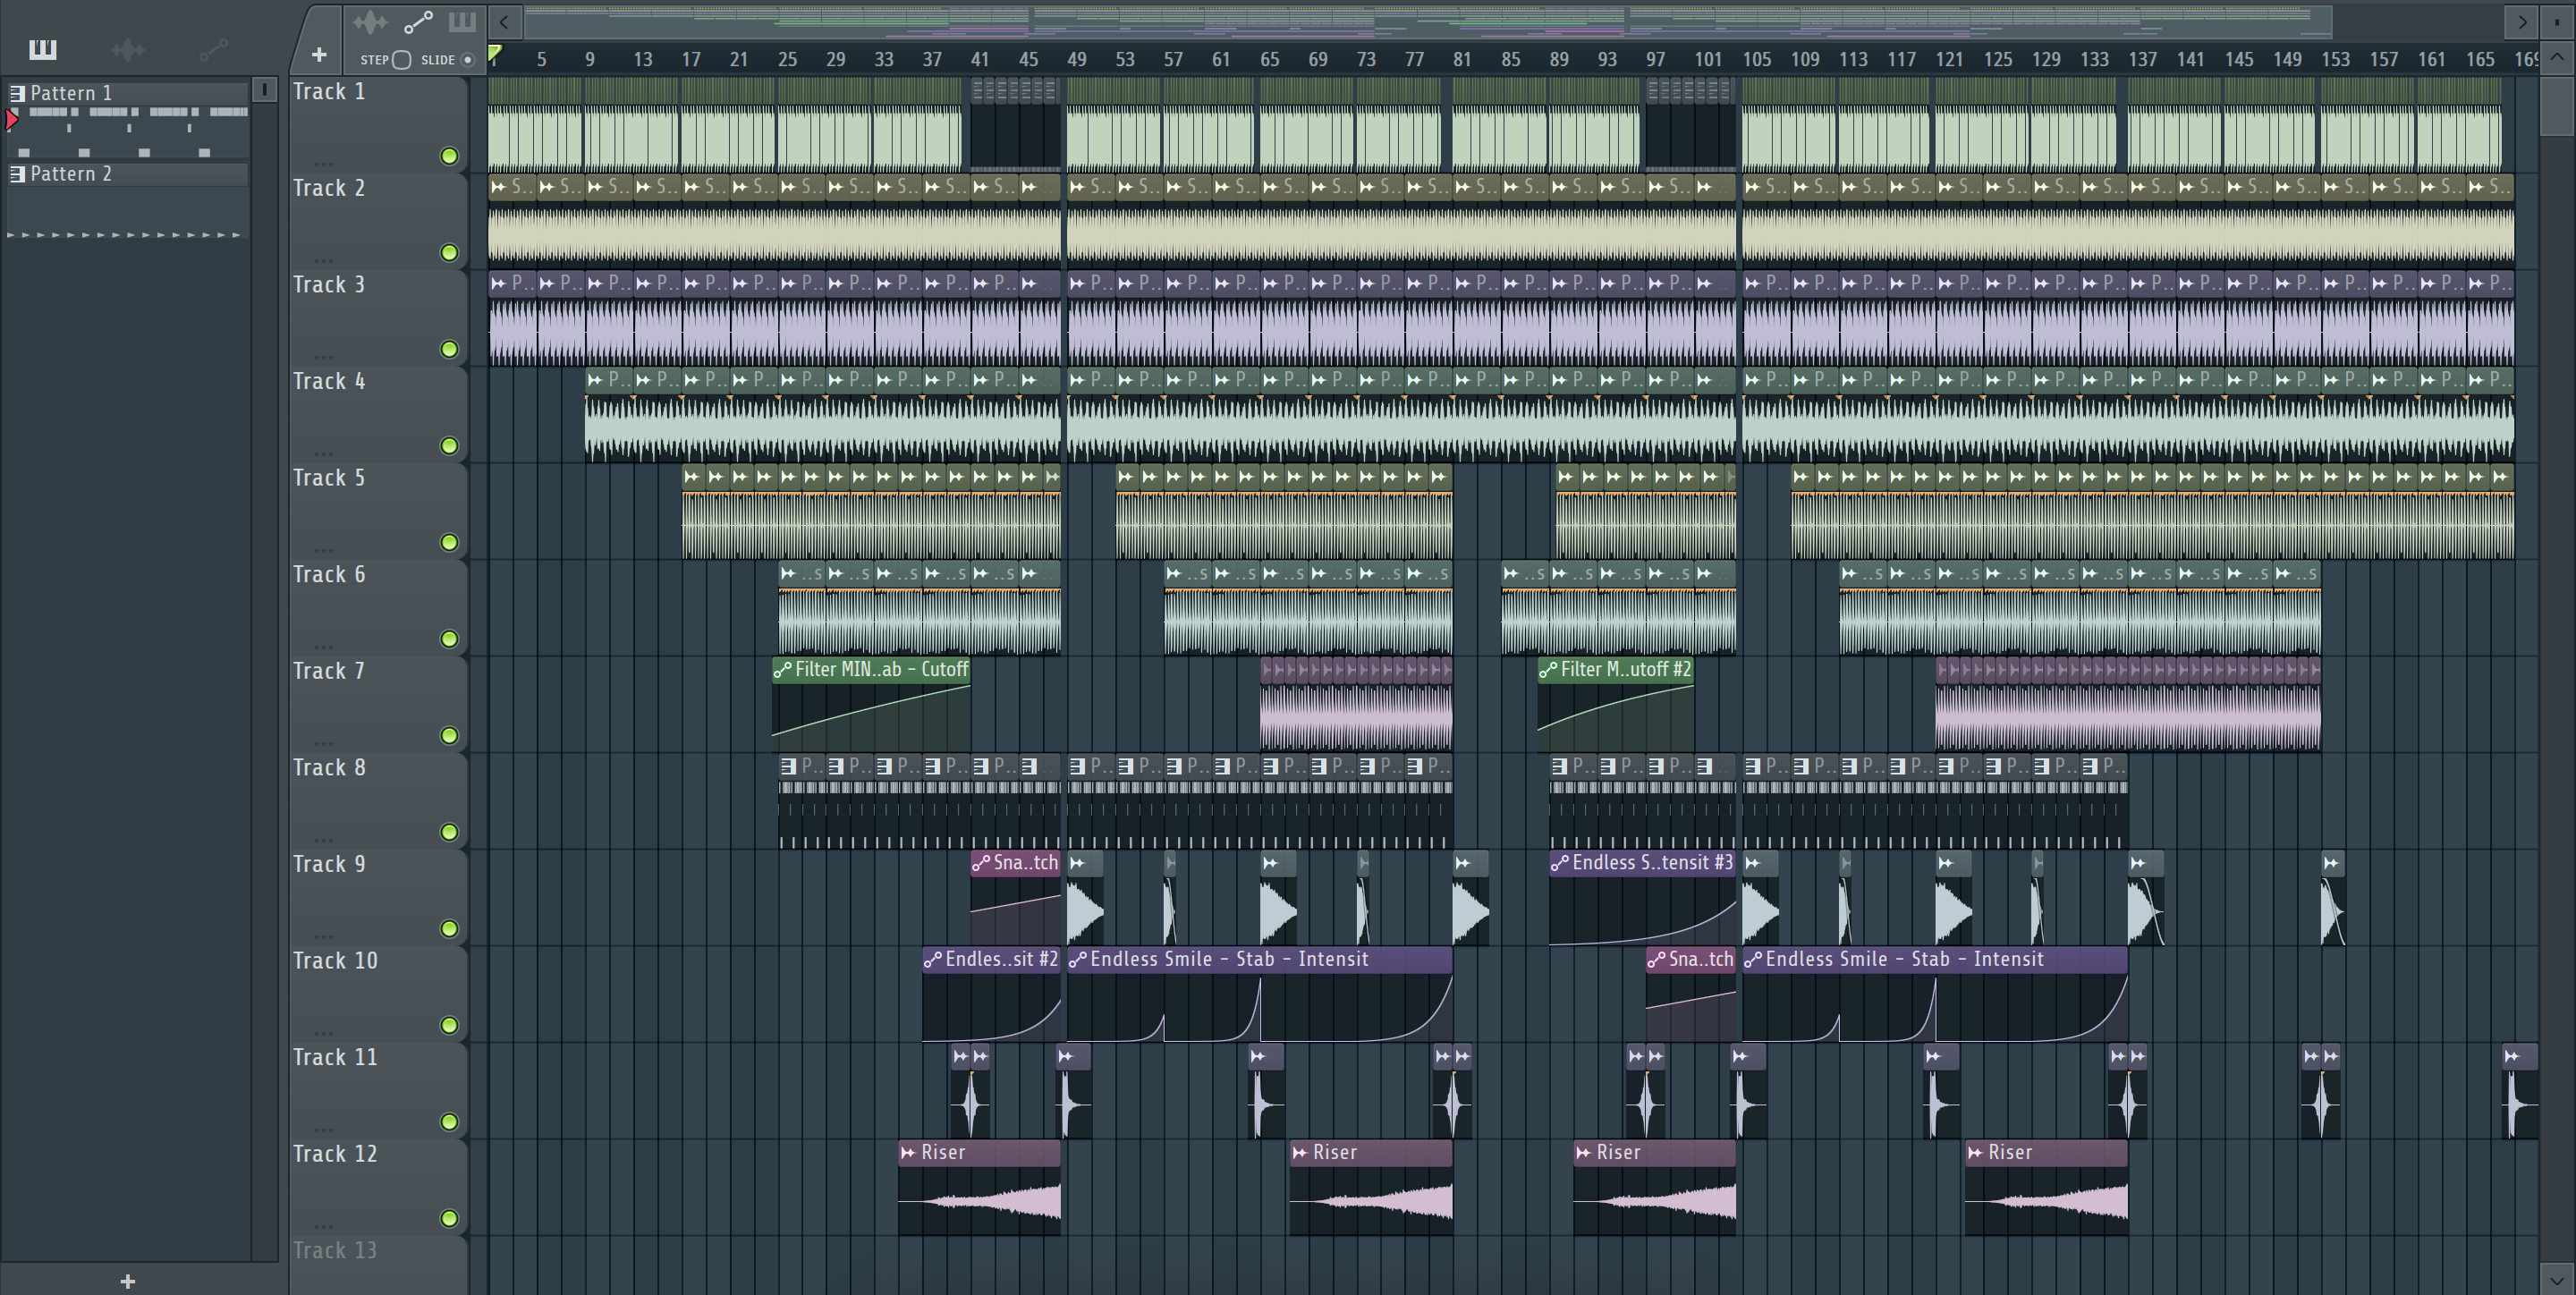This screenshot has height=1295, width=2576.
Task: Open Filter MIN..ab - Cutoff clip menu
Action: (782, 670)
